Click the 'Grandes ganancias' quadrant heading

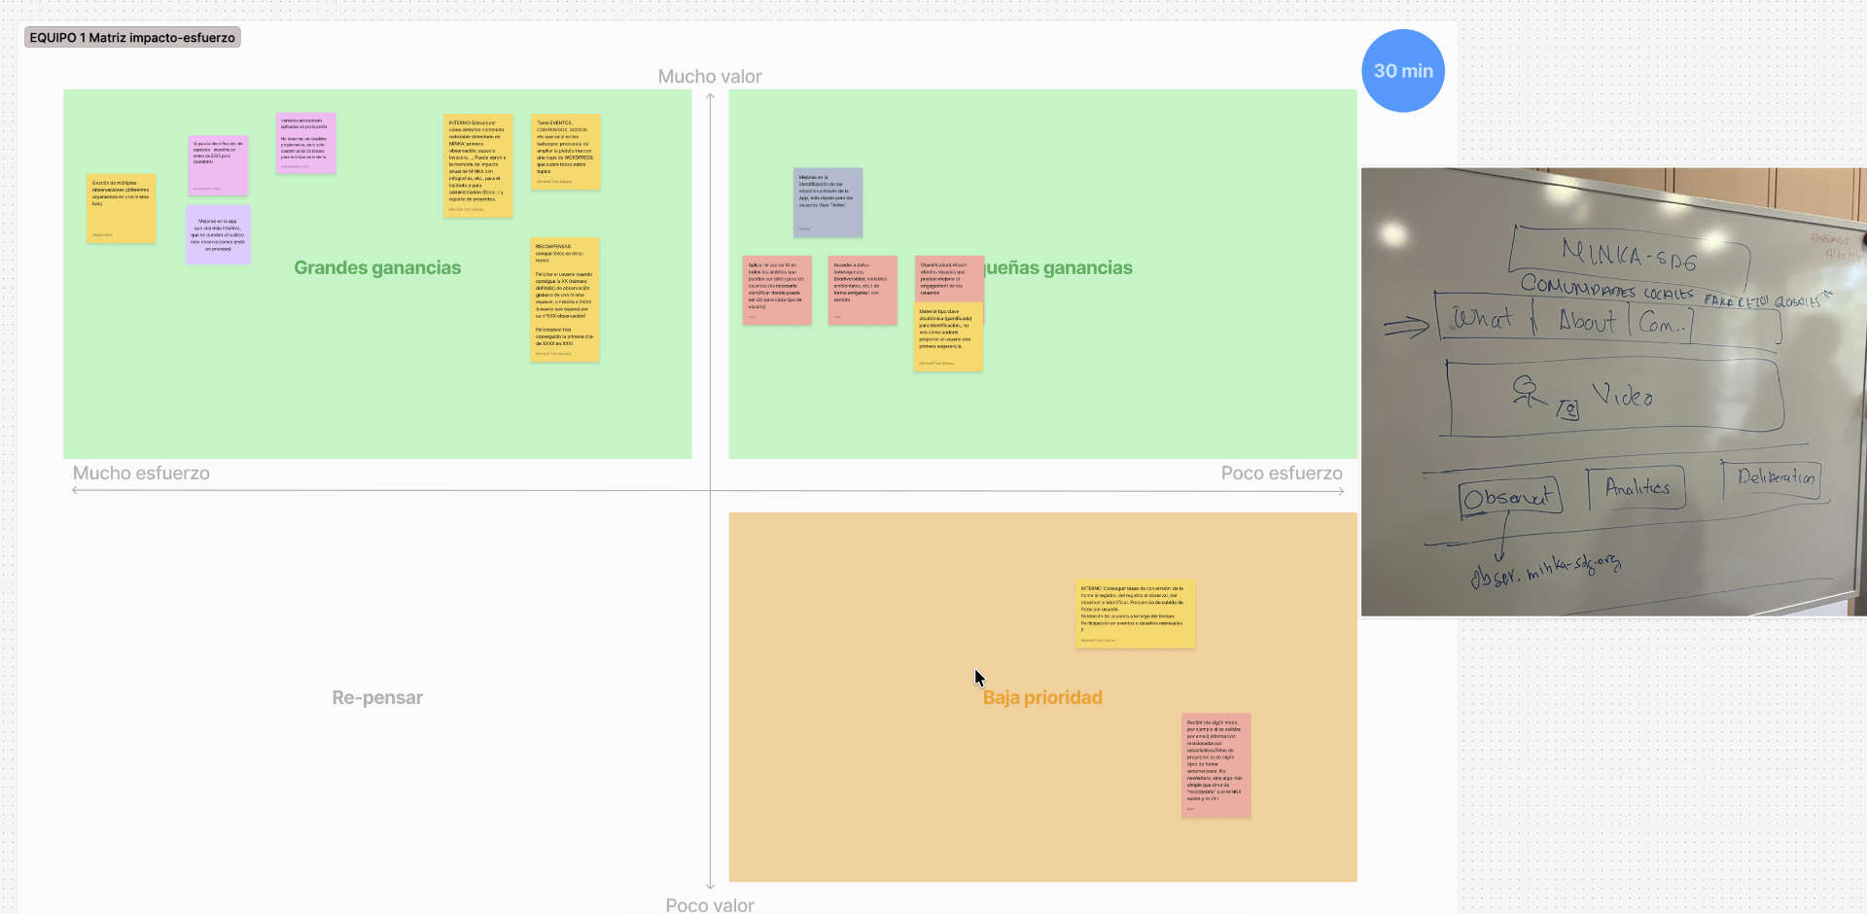tap(377, 267)
